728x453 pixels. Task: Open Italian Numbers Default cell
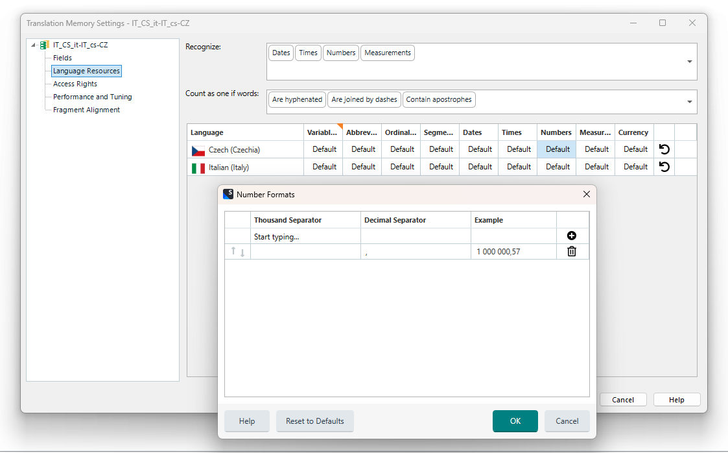(557, 167)
